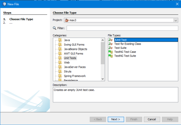This screenshot has height=125, width=181.
Task: Click the Description text area
Action: [x=116, y=95]
